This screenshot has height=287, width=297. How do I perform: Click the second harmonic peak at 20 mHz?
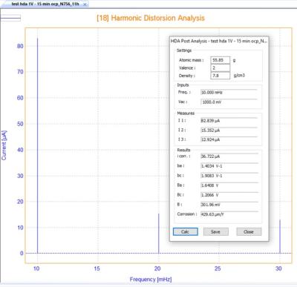coord(159,234)
